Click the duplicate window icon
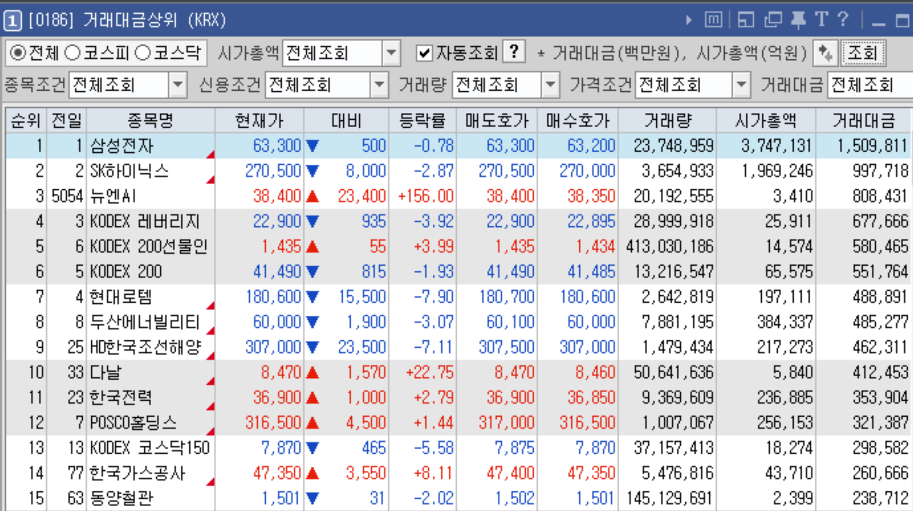The height and width of the screenshot is (511, 913). point(773,20)
